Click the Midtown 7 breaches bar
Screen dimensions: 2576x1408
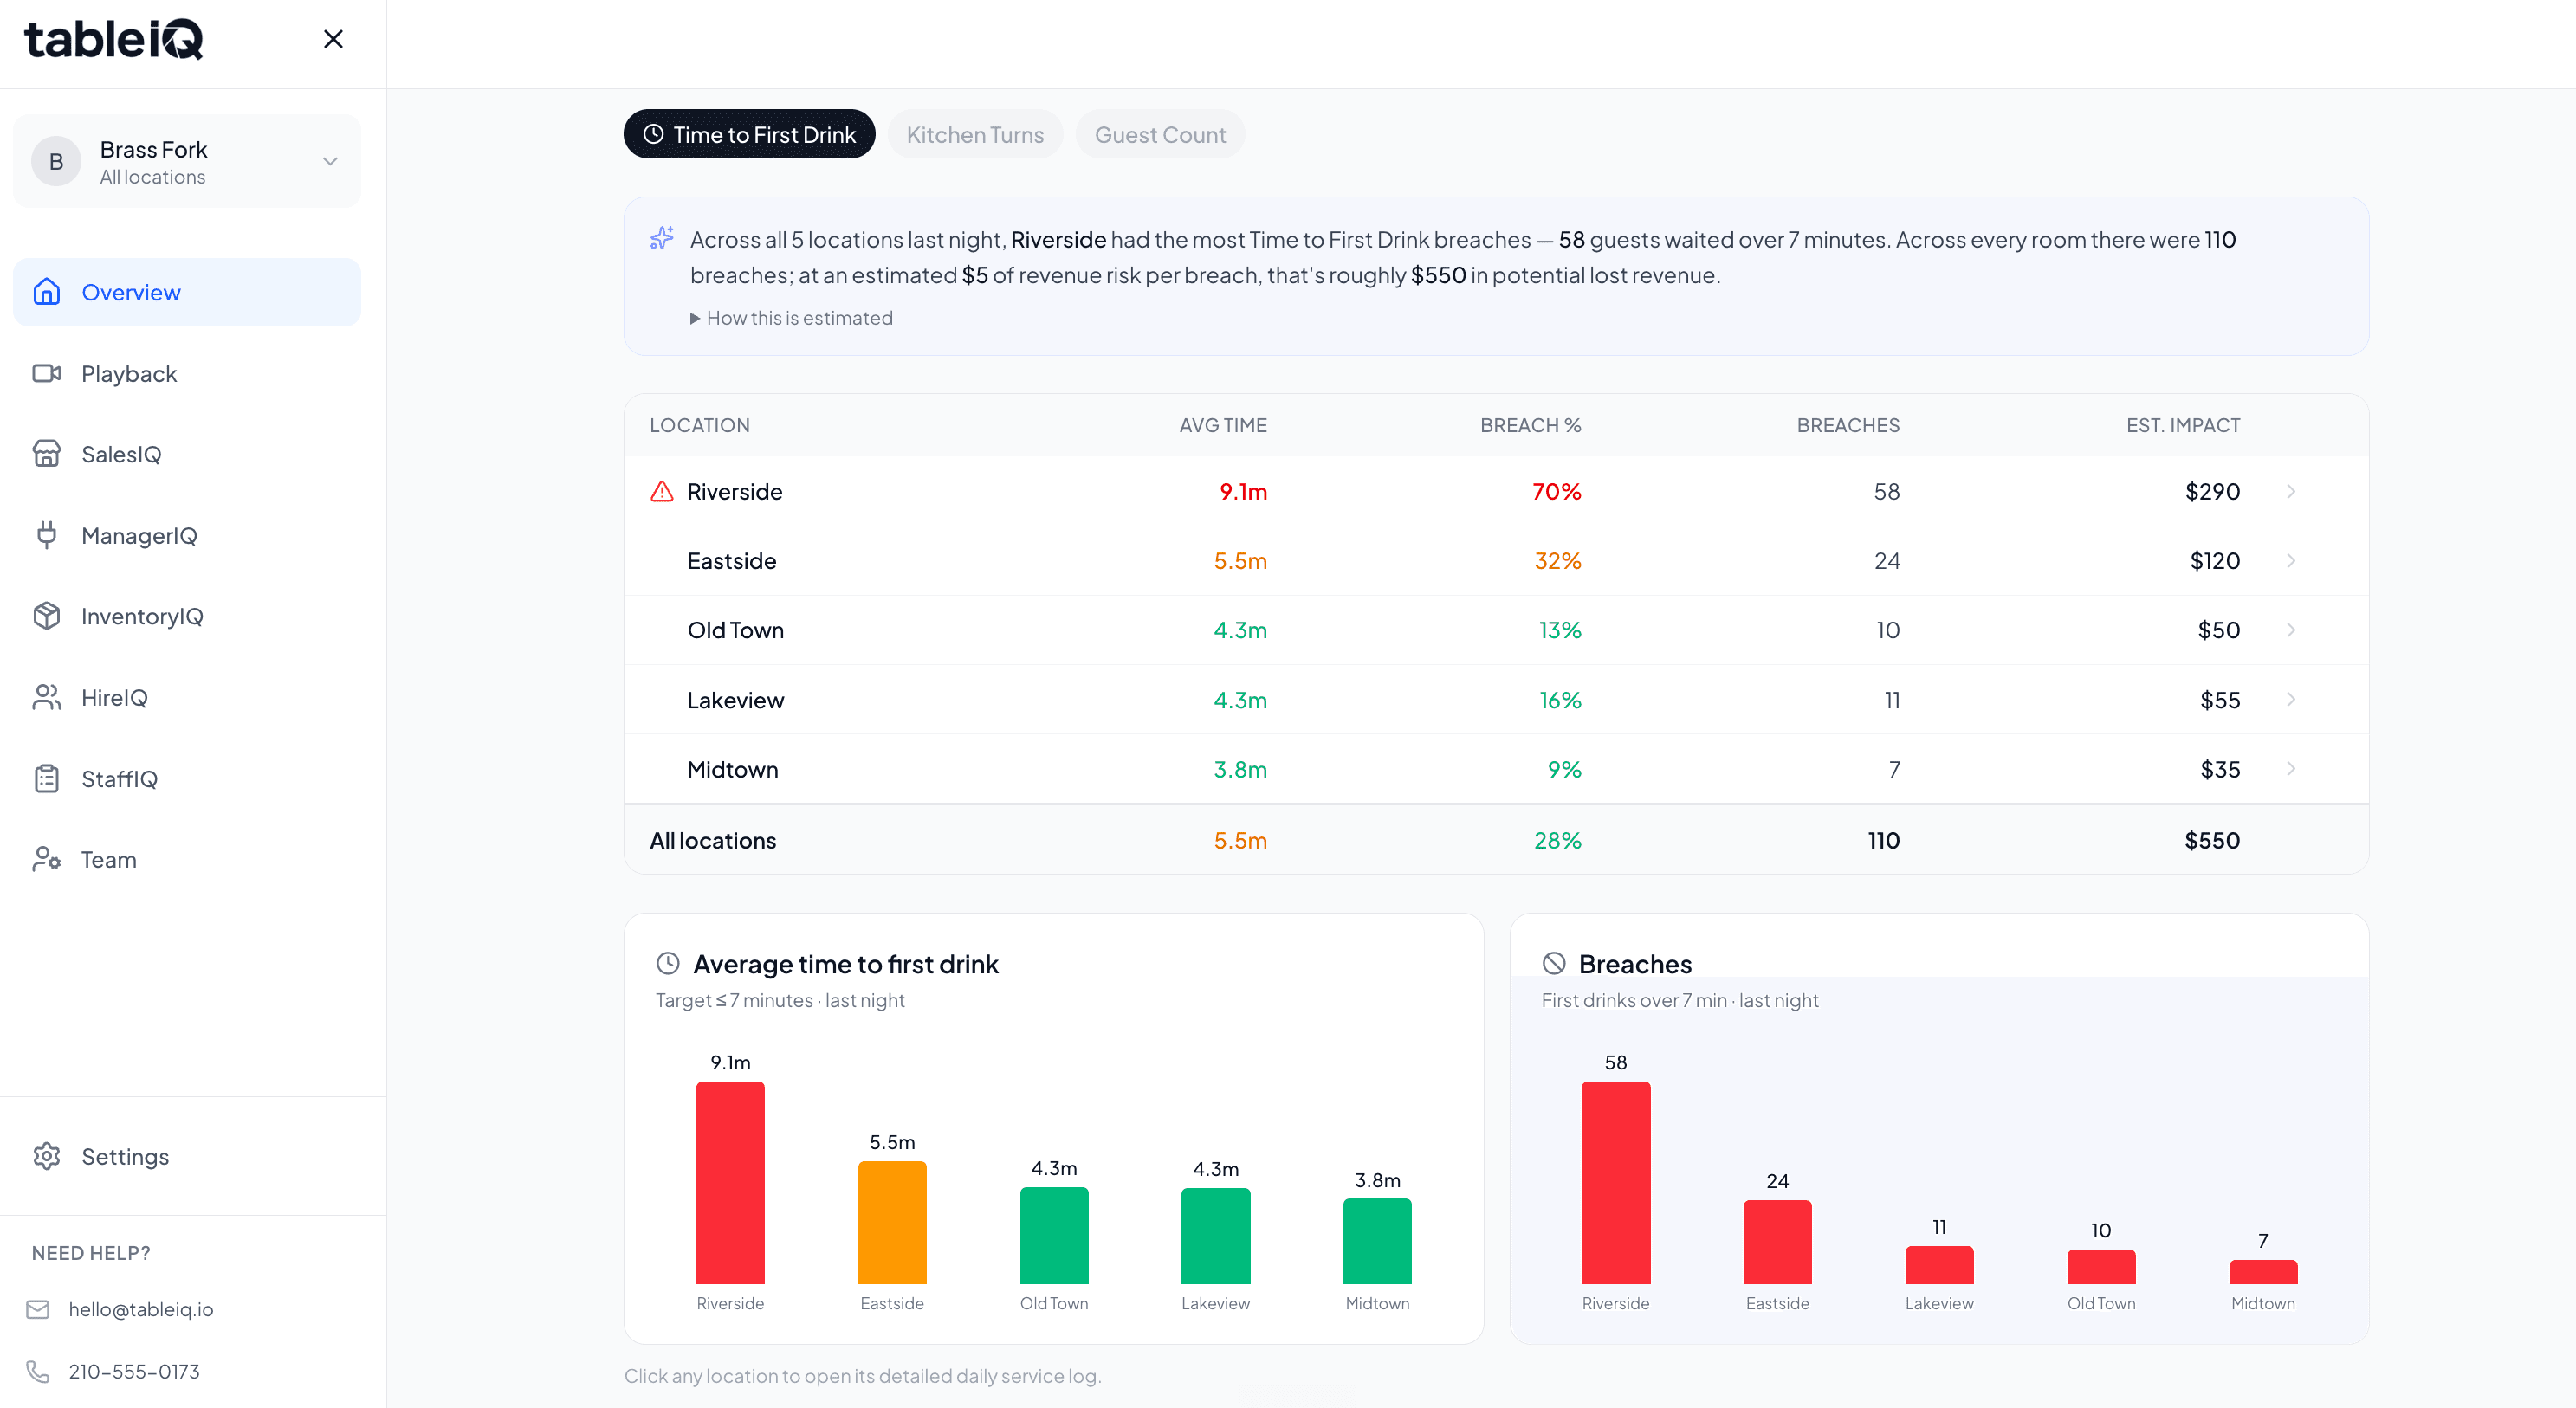pyautogui.click(x=2263, y=1272)
